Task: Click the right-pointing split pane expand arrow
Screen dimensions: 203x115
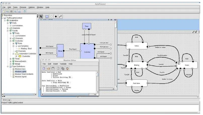Action: 38,17
